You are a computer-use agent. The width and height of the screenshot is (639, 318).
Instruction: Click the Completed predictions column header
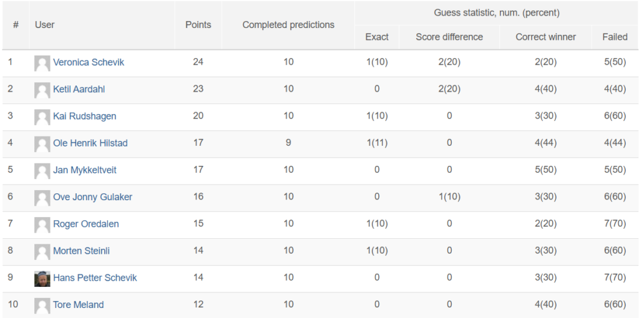pyautogui.click(x=288, y=25)
